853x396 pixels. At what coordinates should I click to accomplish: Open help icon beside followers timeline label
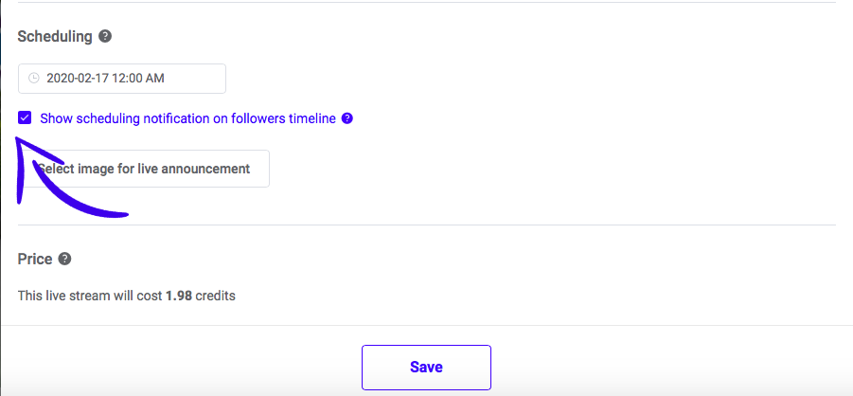(x=347, y=118)
